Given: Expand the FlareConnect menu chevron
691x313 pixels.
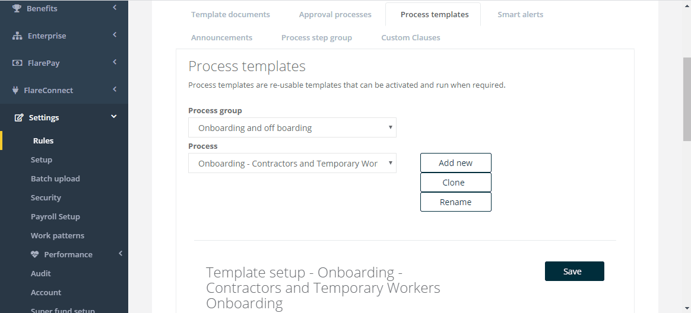Looking at the screenshot, I should (x=115, y=90).
